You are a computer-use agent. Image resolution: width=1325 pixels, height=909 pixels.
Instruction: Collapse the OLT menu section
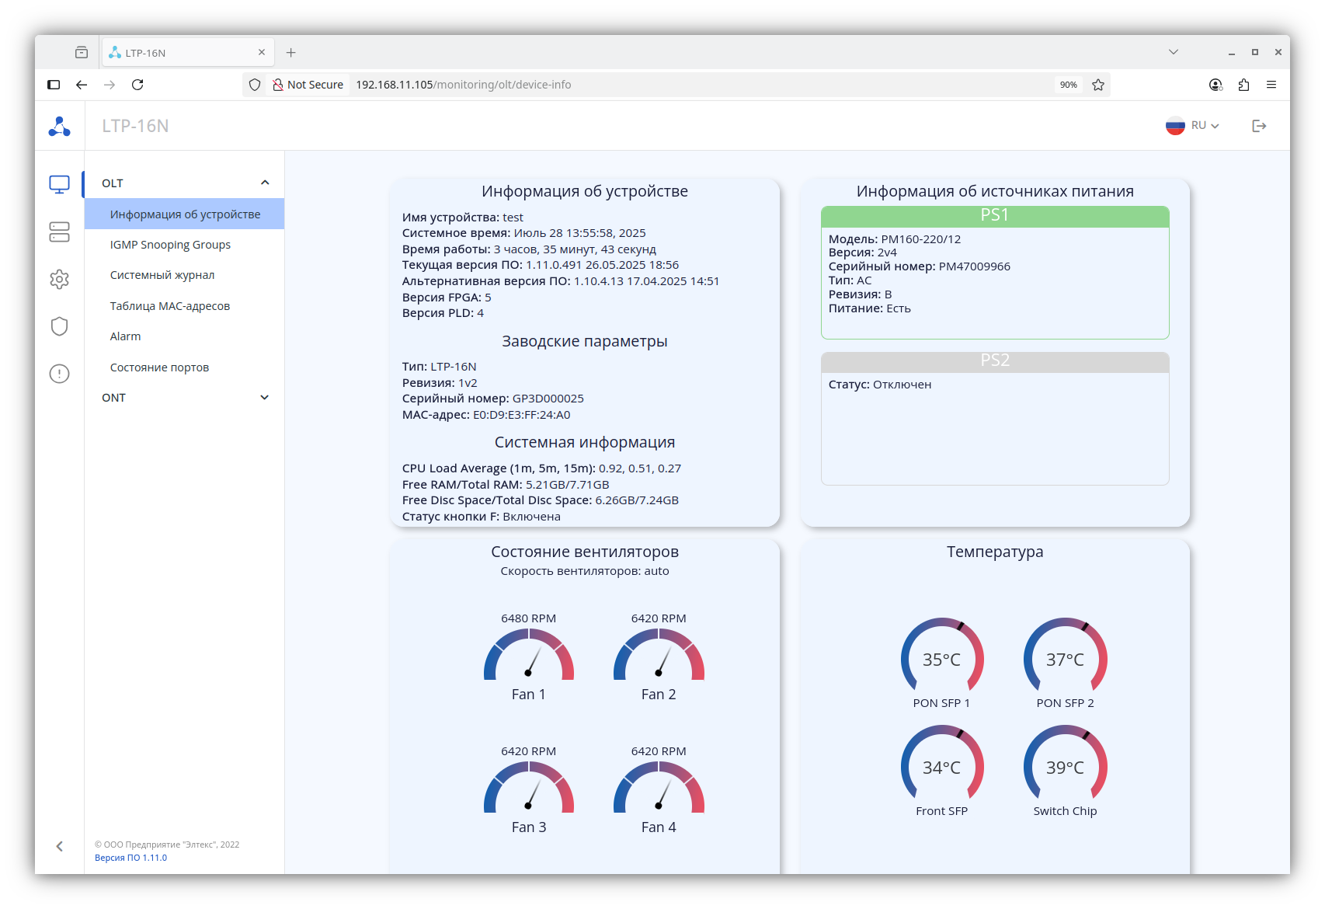click(x=264, y=183)
